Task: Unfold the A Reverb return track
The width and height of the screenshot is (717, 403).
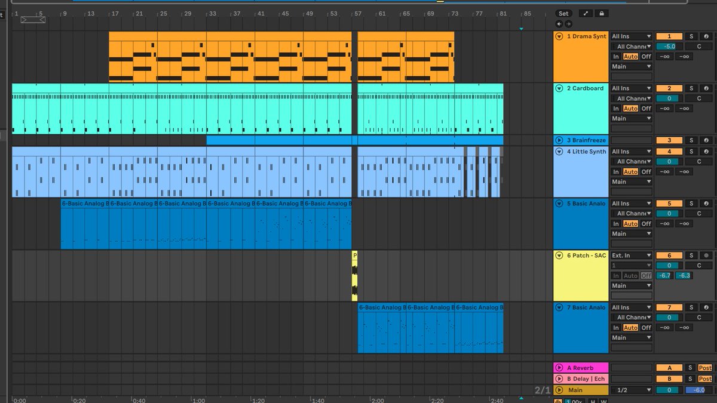Action: click(x=559, y=368)
